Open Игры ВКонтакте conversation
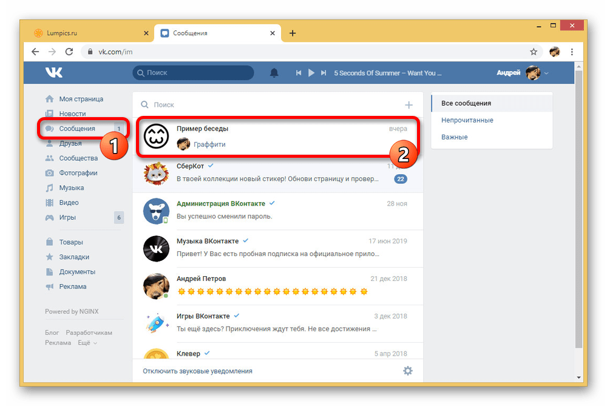This screenshot has width=607, height=406. point(277,323)
